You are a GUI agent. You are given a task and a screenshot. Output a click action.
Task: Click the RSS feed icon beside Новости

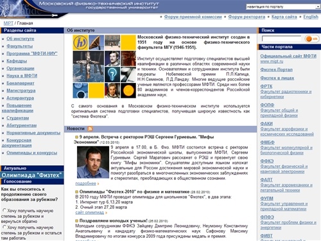90,129
